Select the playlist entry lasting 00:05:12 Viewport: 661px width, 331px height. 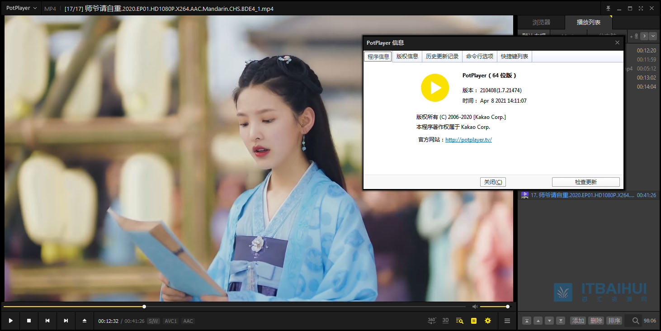pos(647,69)
